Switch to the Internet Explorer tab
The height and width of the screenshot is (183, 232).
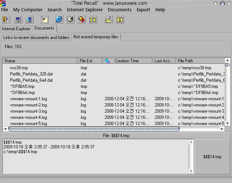click(x=16, y=29)
